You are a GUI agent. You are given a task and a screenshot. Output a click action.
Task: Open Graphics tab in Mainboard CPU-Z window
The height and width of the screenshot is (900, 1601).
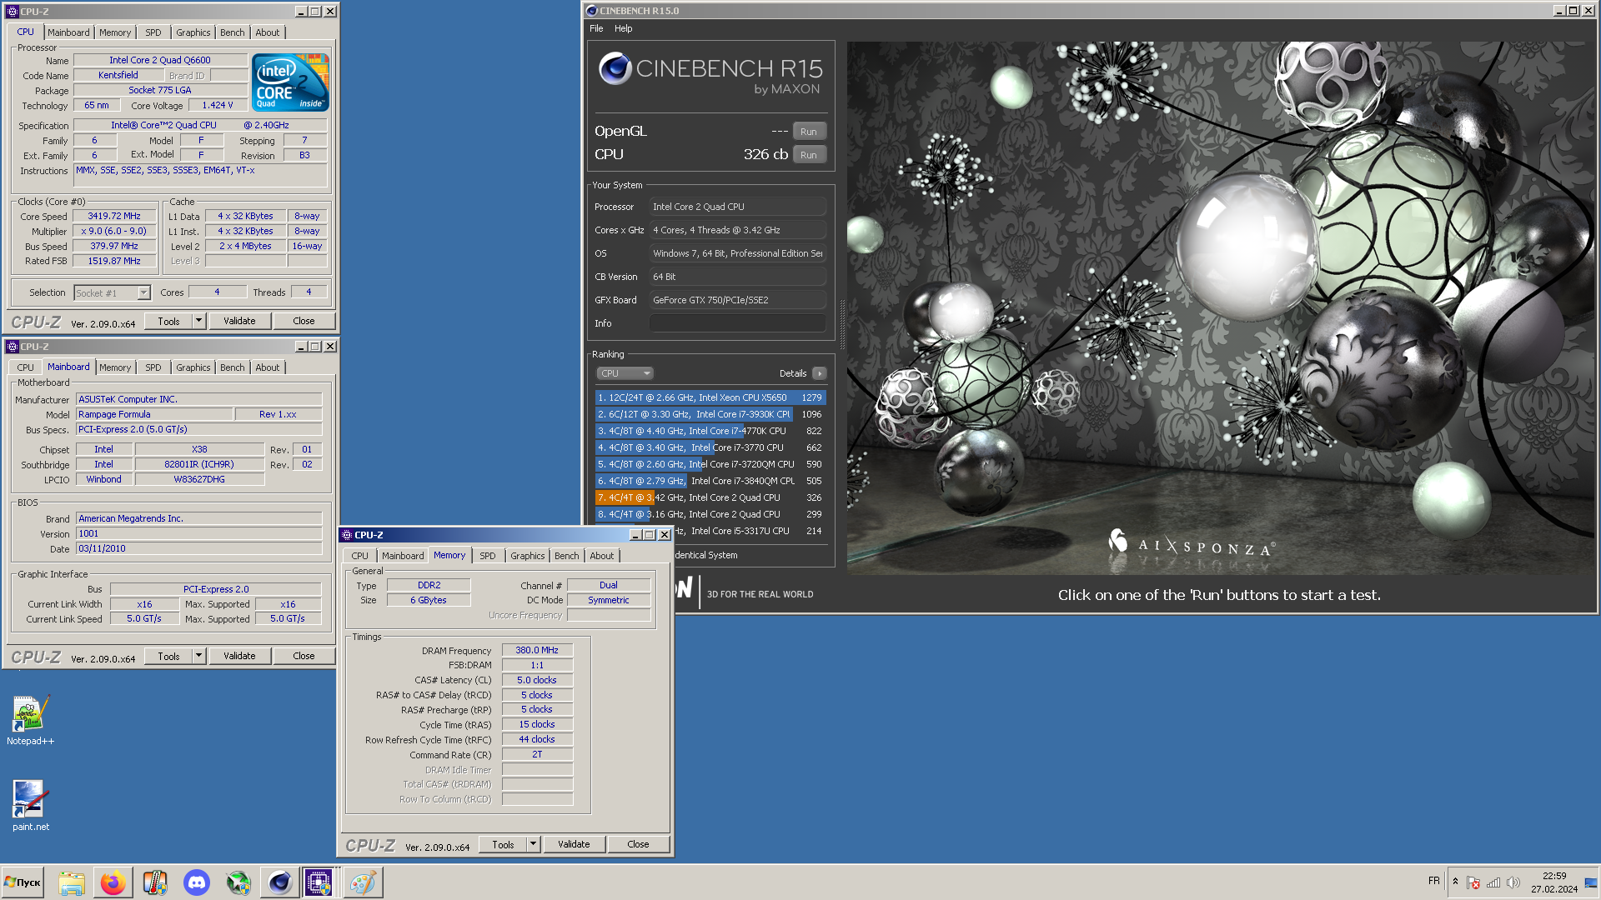click(193, 367)
